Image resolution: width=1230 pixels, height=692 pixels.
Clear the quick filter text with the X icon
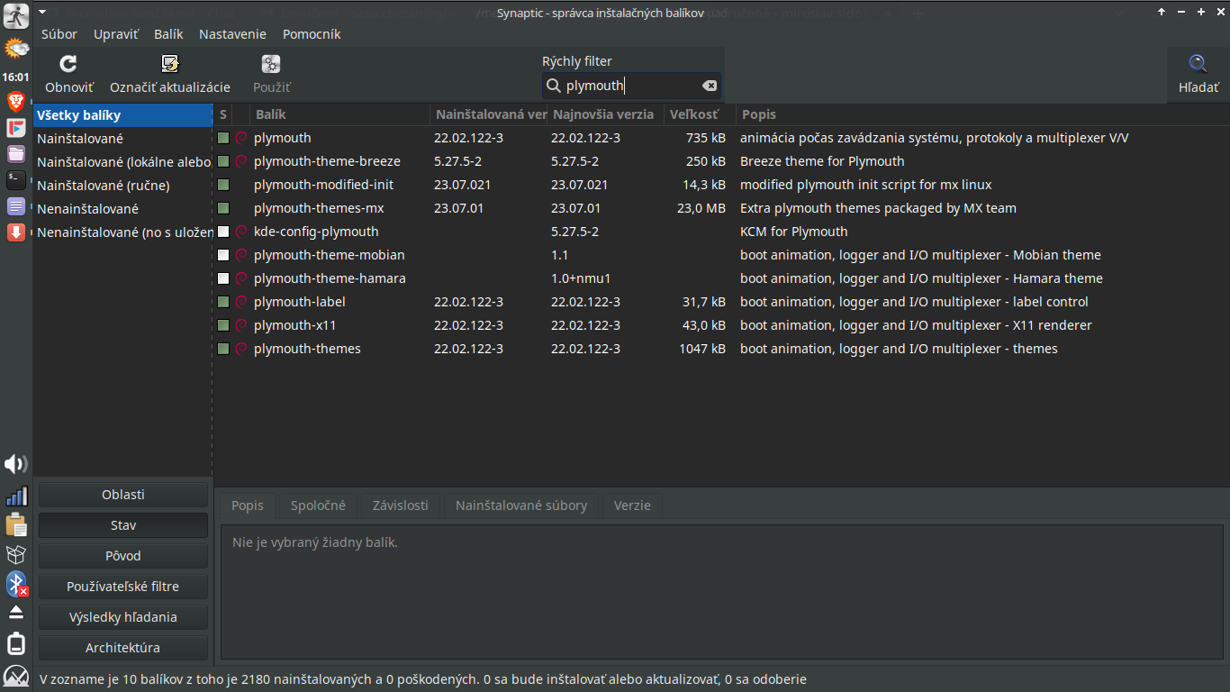pos(710,86)
